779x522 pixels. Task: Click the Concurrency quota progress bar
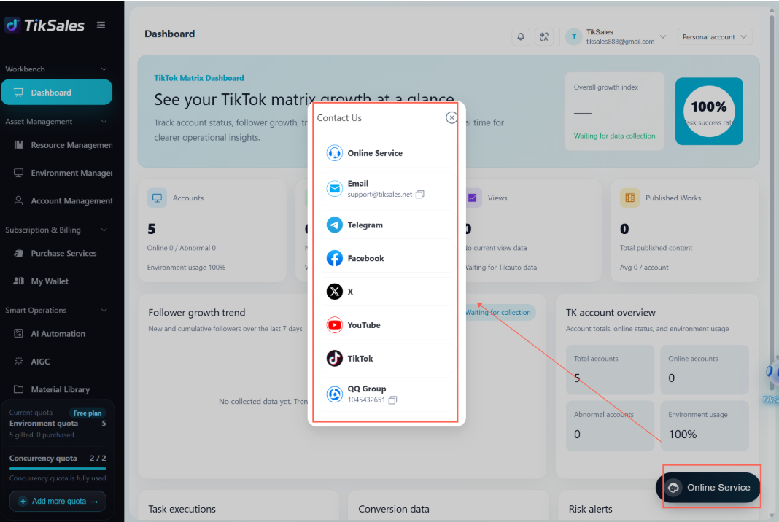coord(58,468)
